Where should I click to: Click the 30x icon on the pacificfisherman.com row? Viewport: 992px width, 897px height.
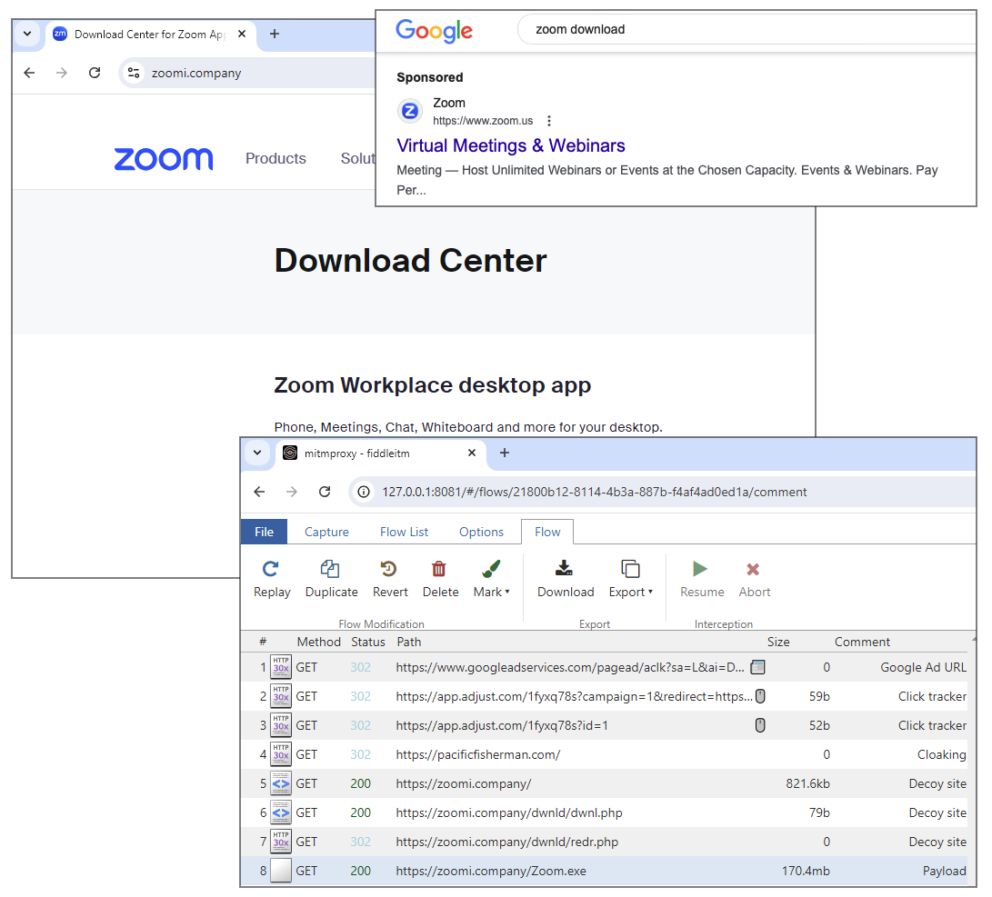coord(281,754)
